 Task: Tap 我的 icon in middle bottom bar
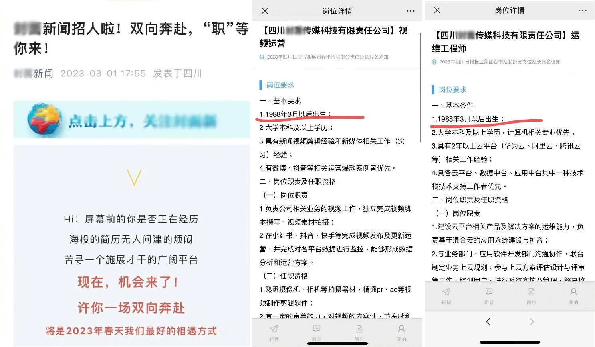tap(401, 333)
